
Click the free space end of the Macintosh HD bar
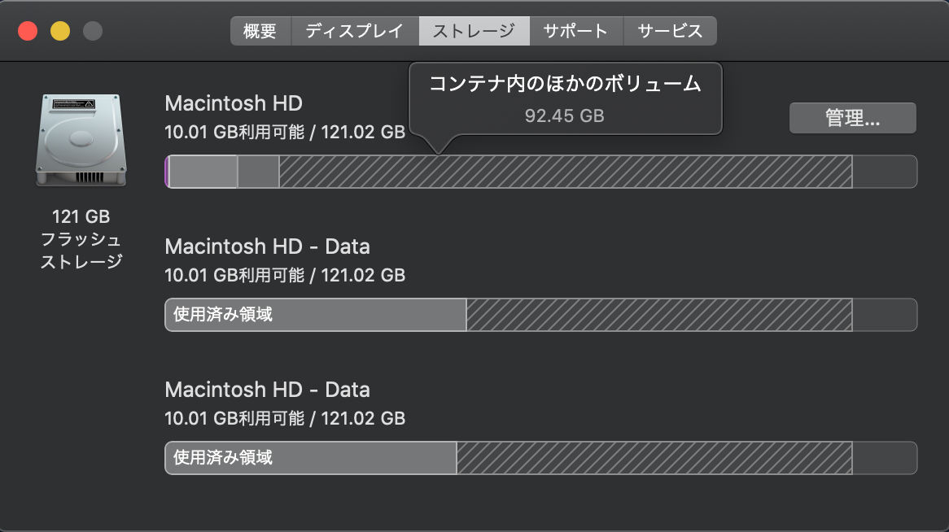[x=884, y=172]
